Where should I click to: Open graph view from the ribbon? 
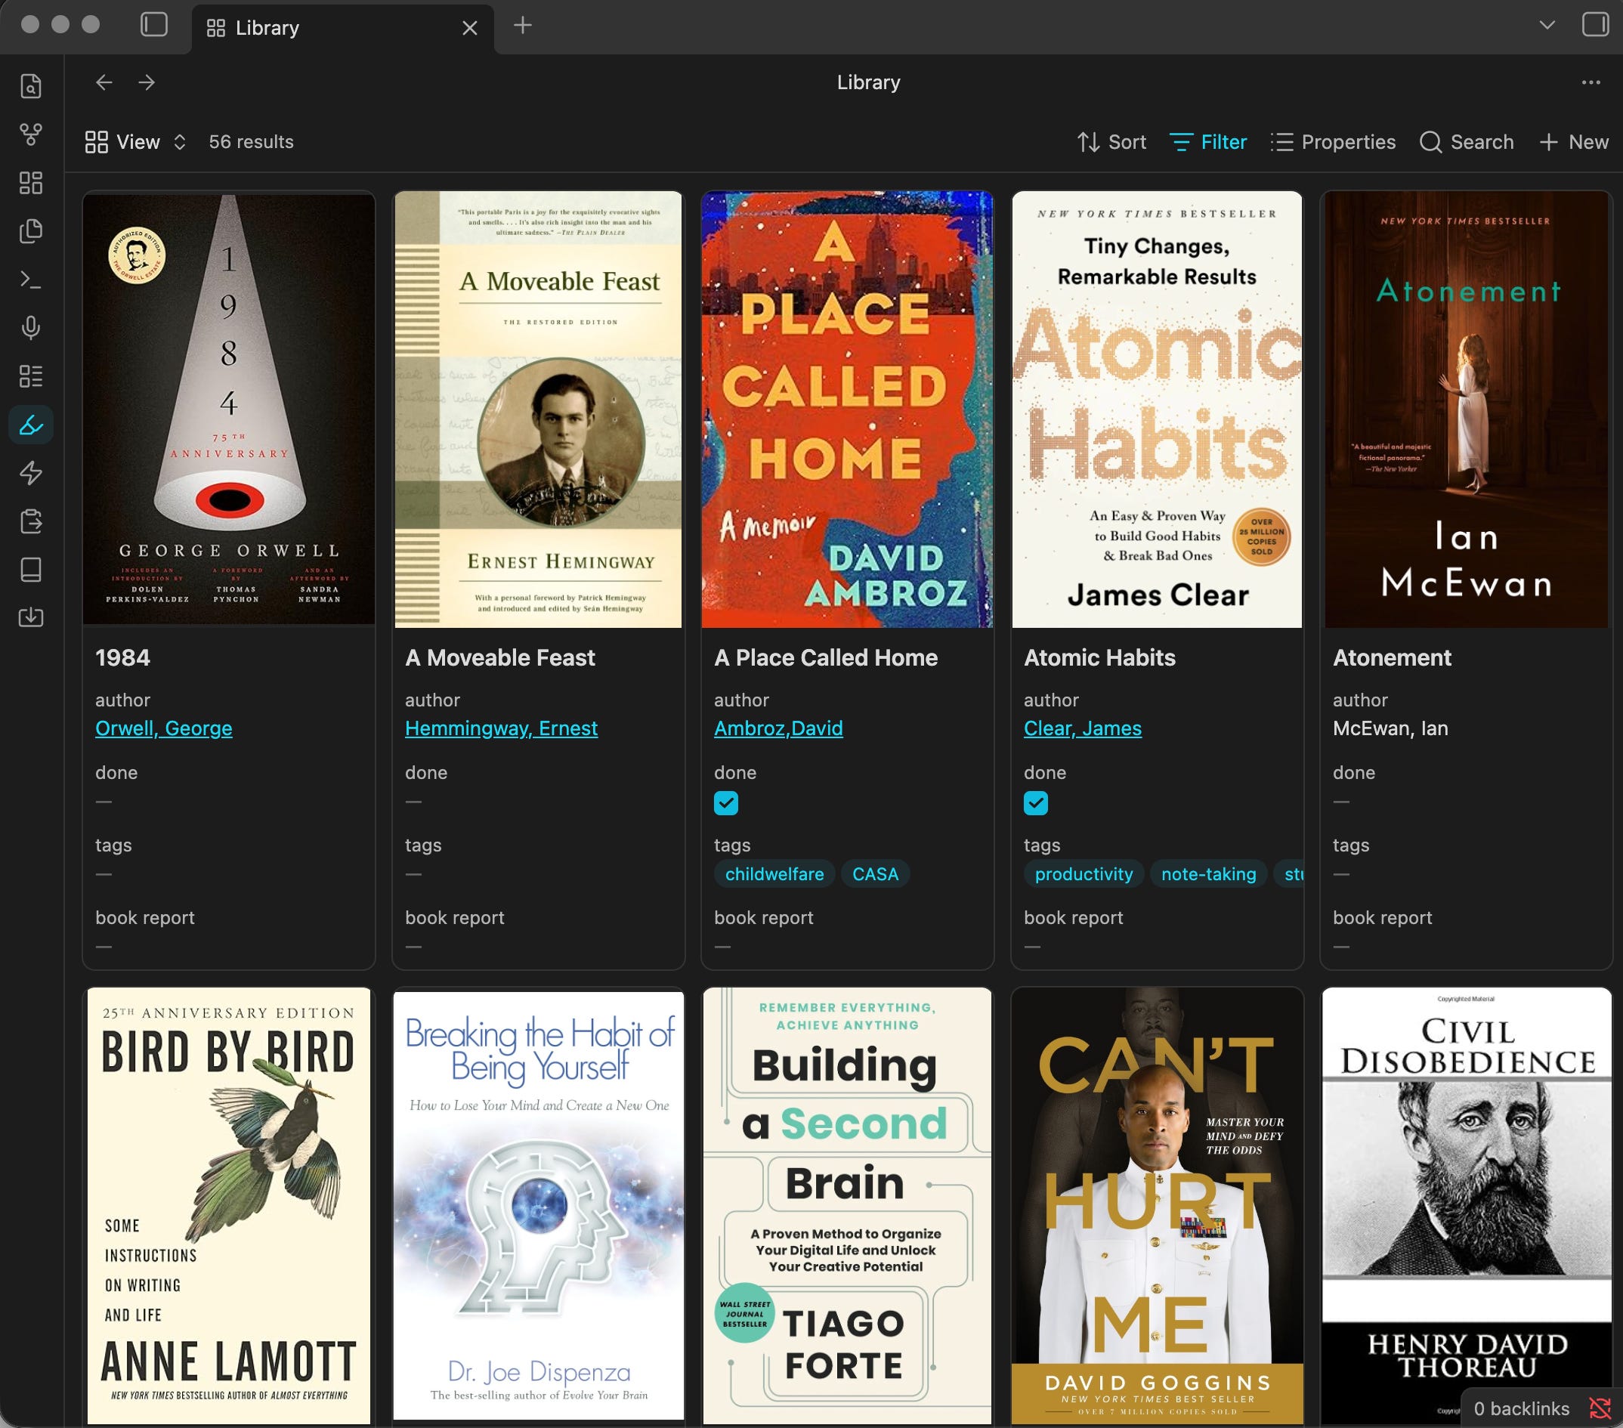(31, 134)
